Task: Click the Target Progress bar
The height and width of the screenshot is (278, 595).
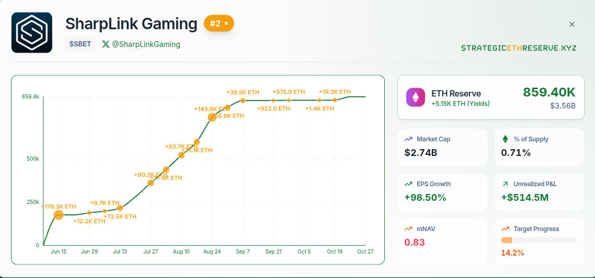Action: pos(539,240)
